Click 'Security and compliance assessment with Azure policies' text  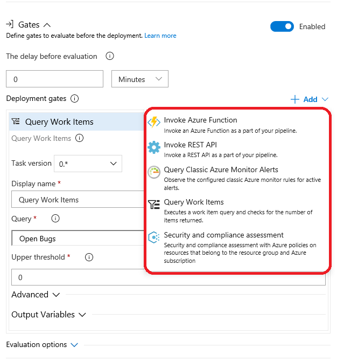click(240, 253)
